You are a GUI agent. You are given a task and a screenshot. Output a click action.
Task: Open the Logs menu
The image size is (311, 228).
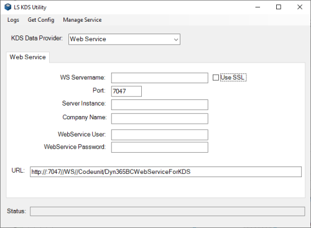click(x=13, y=20)
